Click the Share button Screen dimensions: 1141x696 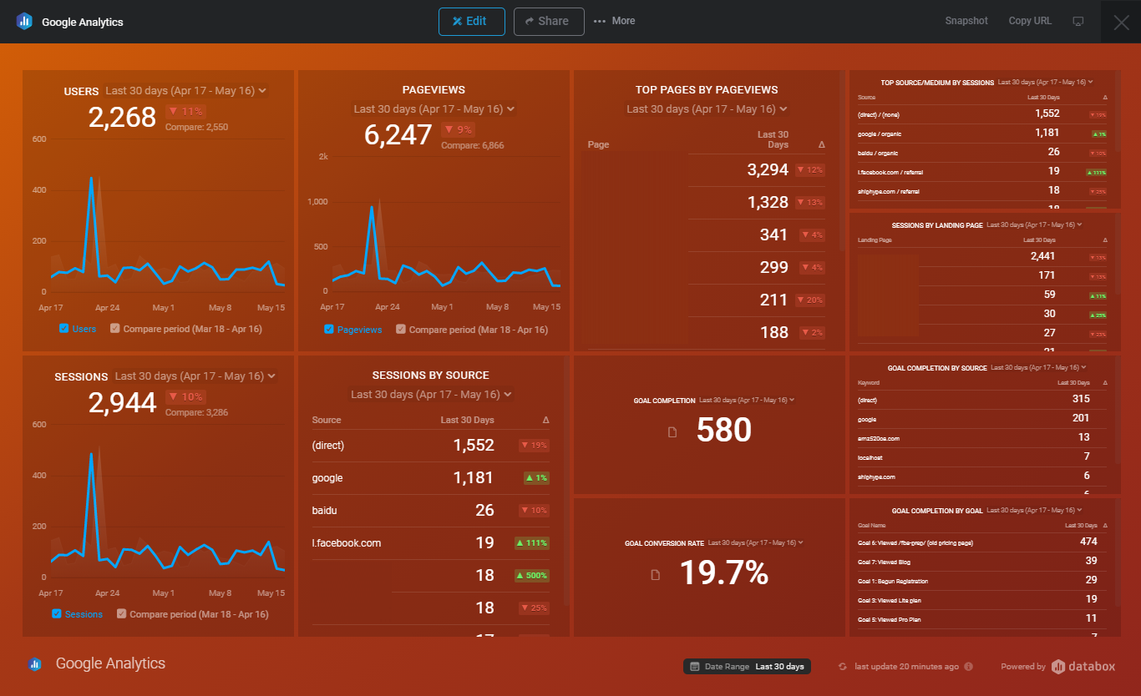549,22
